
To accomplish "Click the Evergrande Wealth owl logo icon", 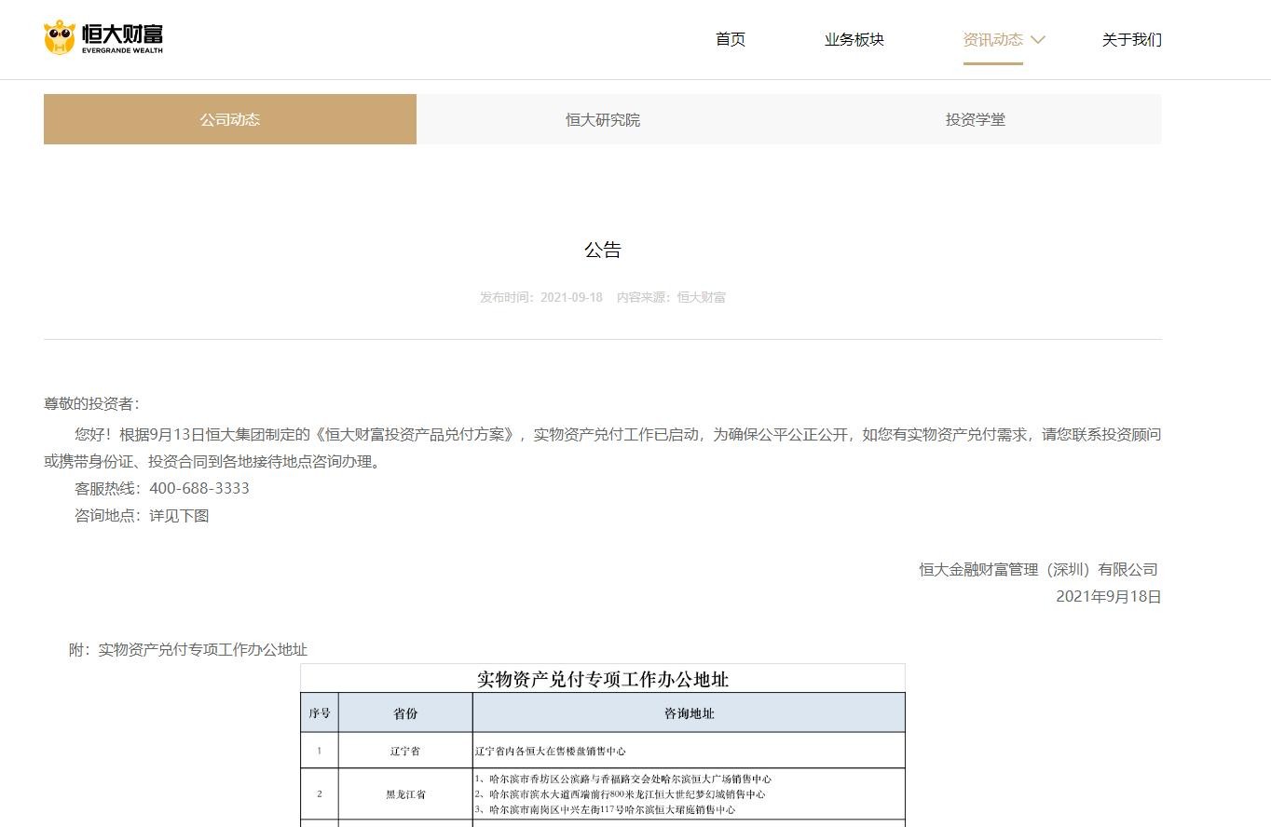I will (60, 37).
